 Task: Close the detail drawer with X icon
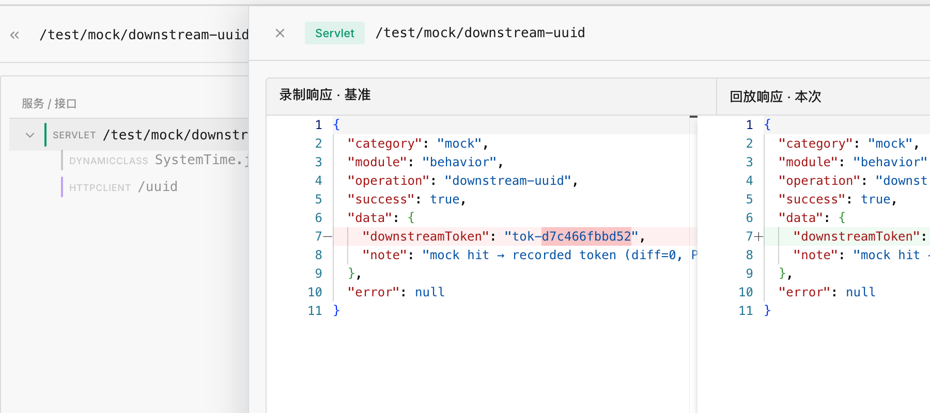[280, 33]
